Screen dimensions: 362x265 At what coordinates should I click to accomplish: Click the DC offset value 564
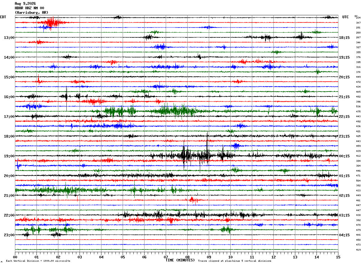(358, 181)
